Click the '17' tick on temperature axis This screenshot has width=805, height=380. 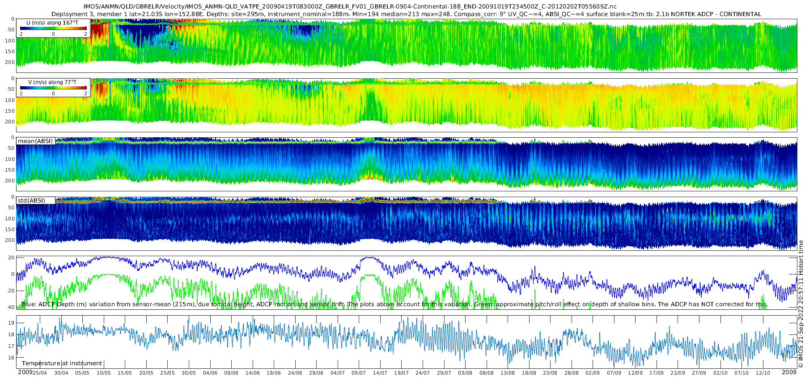[x=11, y=346]
